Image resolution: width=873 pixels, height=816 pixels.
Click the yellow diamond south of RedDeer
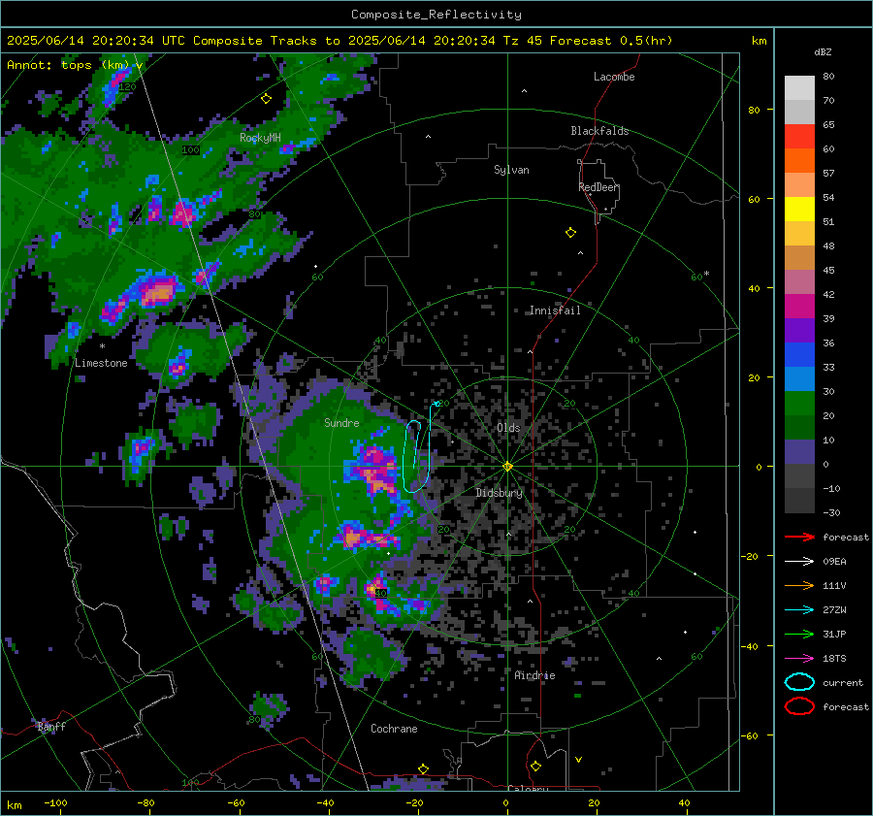pos(570,232)
